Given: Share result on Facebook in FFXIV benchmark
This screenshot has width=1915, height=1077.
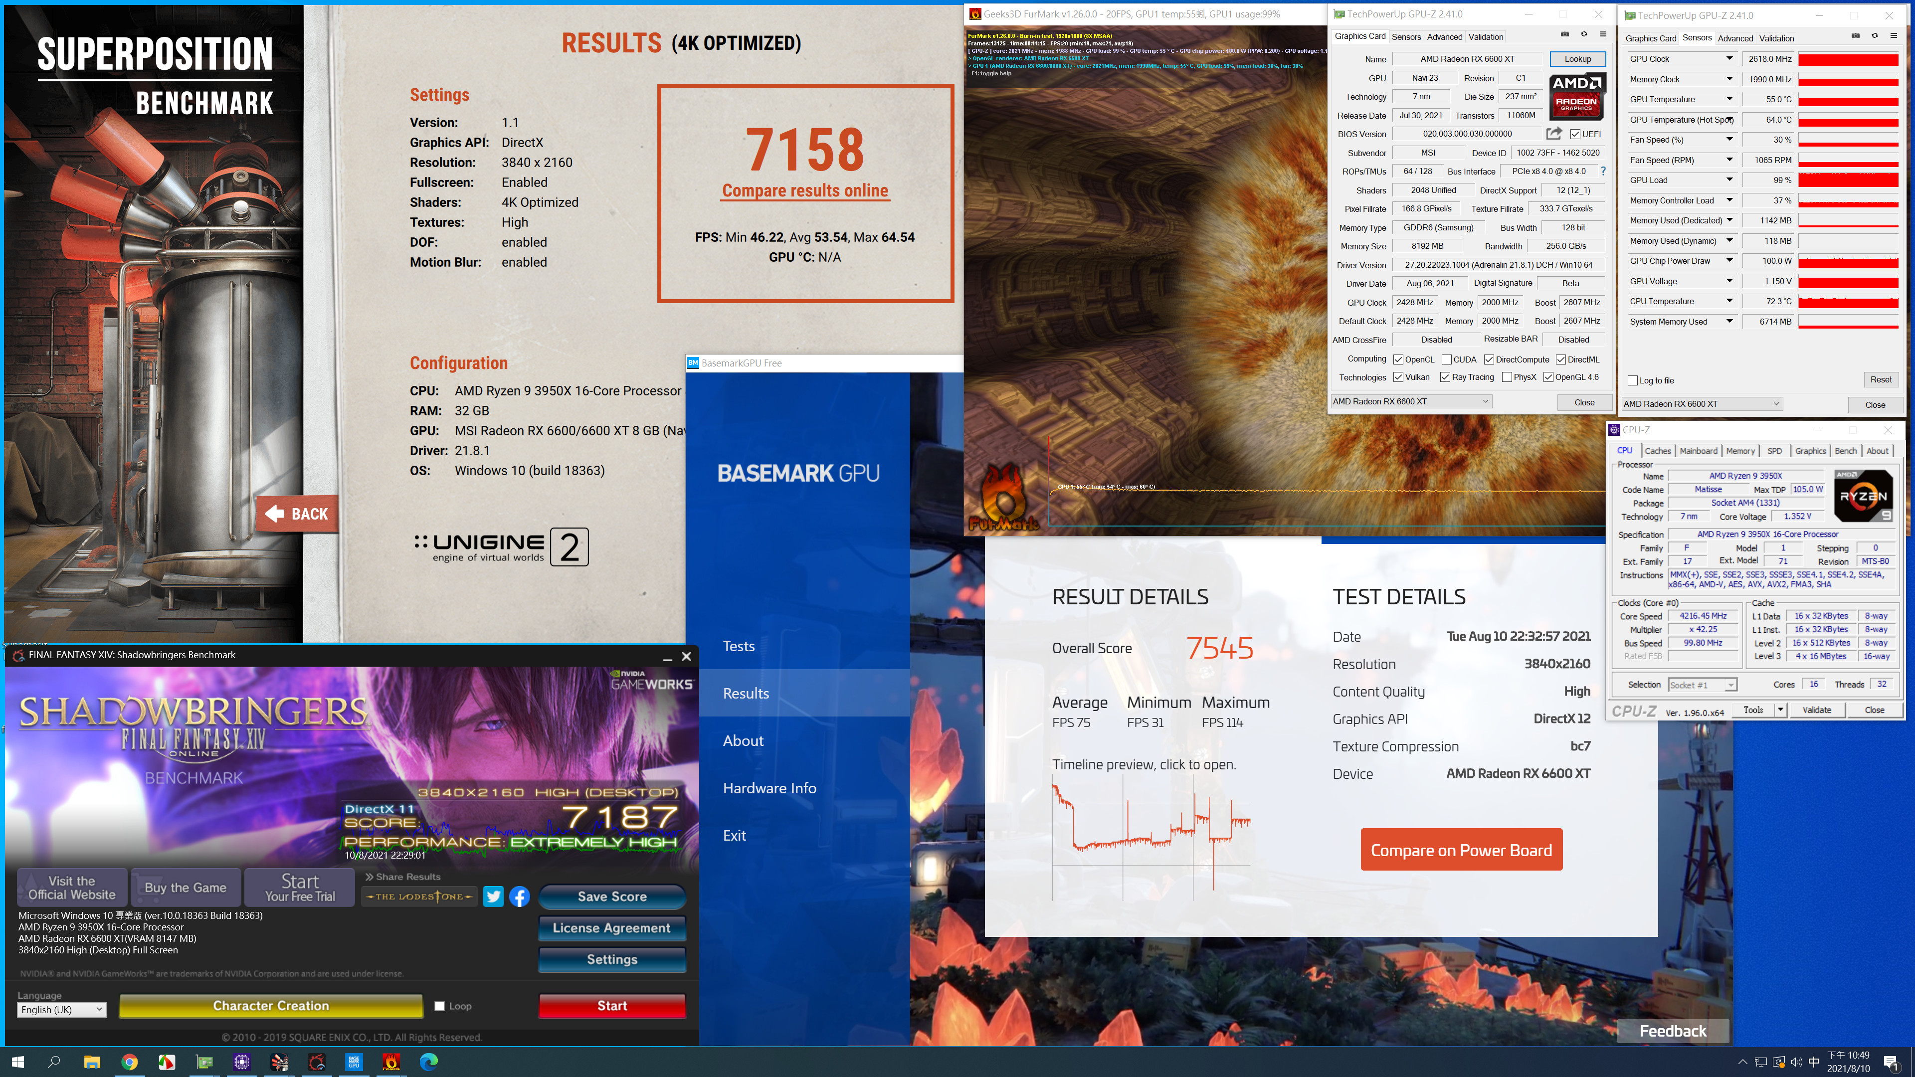Looking at the screenshot, I should coord(520,897).
